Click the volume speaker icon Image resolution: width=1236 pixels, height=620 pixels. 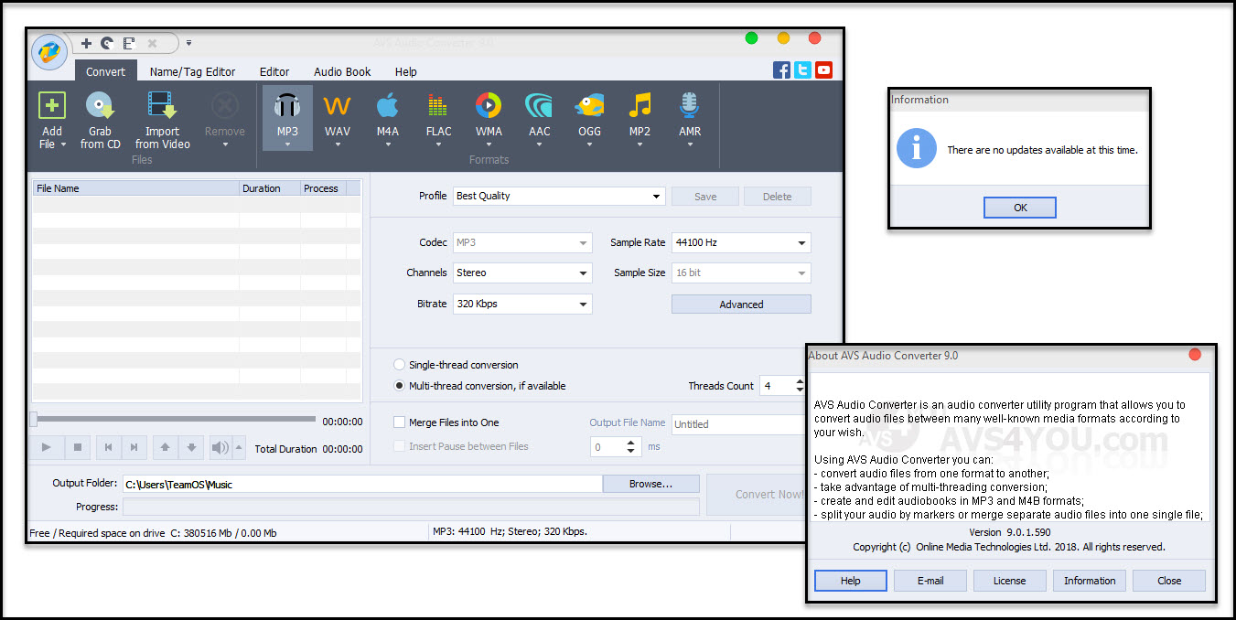coord(220,447)
